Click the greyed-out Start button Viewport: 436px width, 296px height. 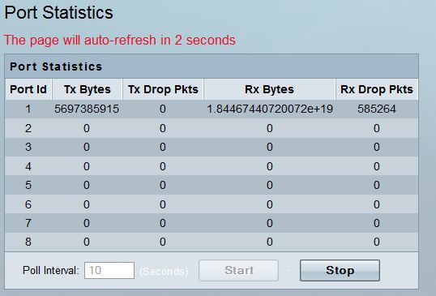tap(238, 270)
